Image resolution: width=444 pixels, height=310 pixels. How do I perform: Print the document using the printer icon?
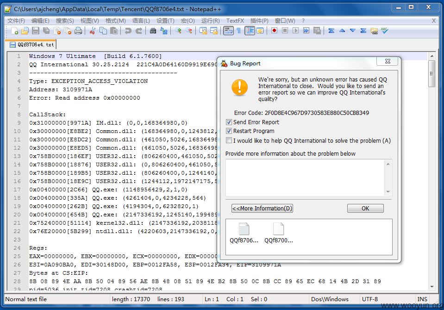click(x=78, y=31)
